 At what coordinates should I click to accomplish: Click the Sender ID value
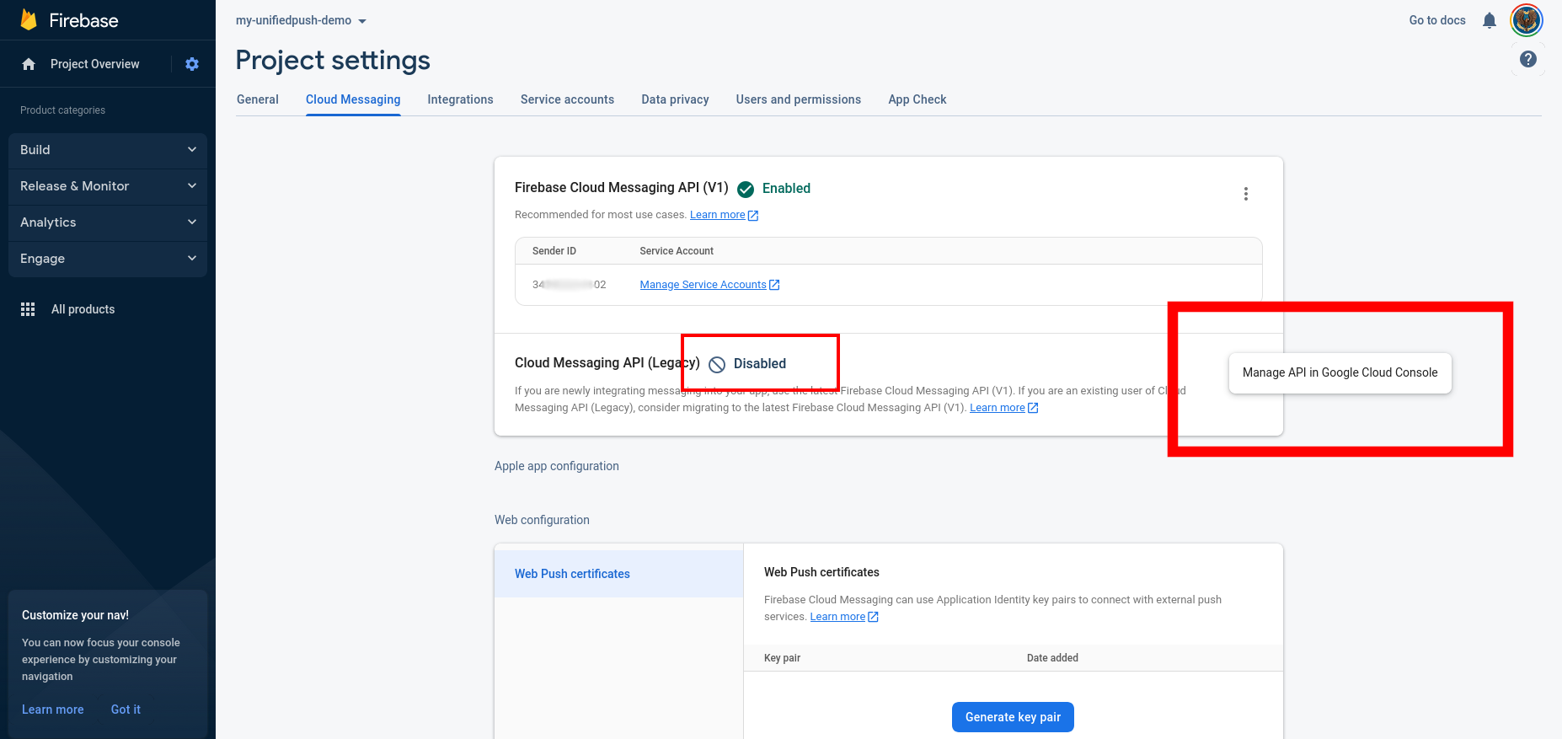coord(570,285)
